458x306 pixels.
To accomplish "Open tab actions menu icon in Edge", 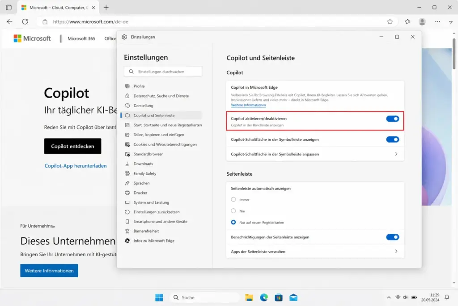I will click(9, 8).
